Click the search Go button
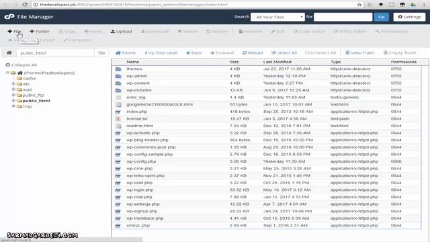Screen dimensions: 430x242 pyautogui.click(x=381, y=17)
